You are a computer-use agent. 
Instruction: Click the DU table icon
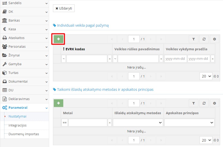coord(5,90)
